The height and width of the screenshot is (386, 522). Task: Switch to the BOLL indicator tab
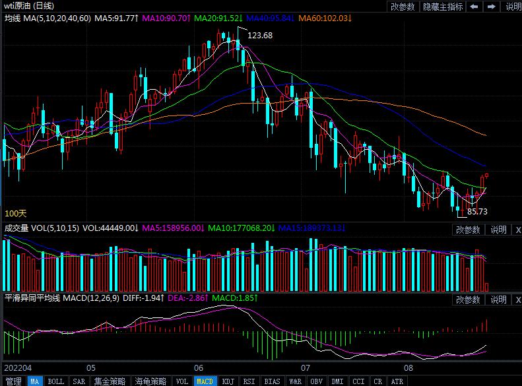[56, 381]
